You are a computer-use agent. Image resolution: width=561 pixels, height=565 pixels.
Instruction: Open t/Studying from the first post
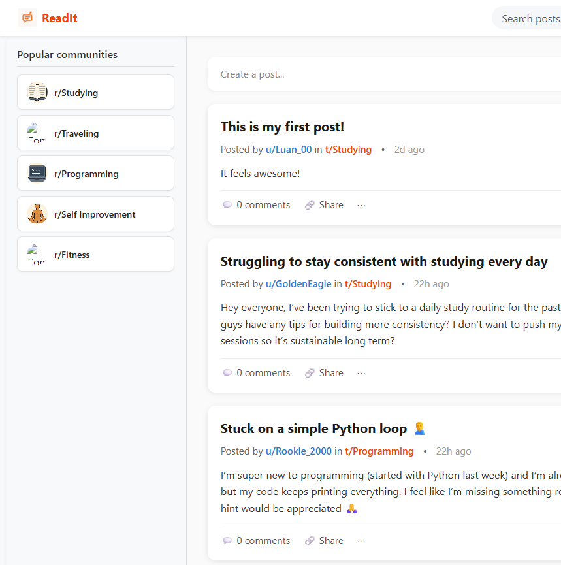[x=348, y=150]
